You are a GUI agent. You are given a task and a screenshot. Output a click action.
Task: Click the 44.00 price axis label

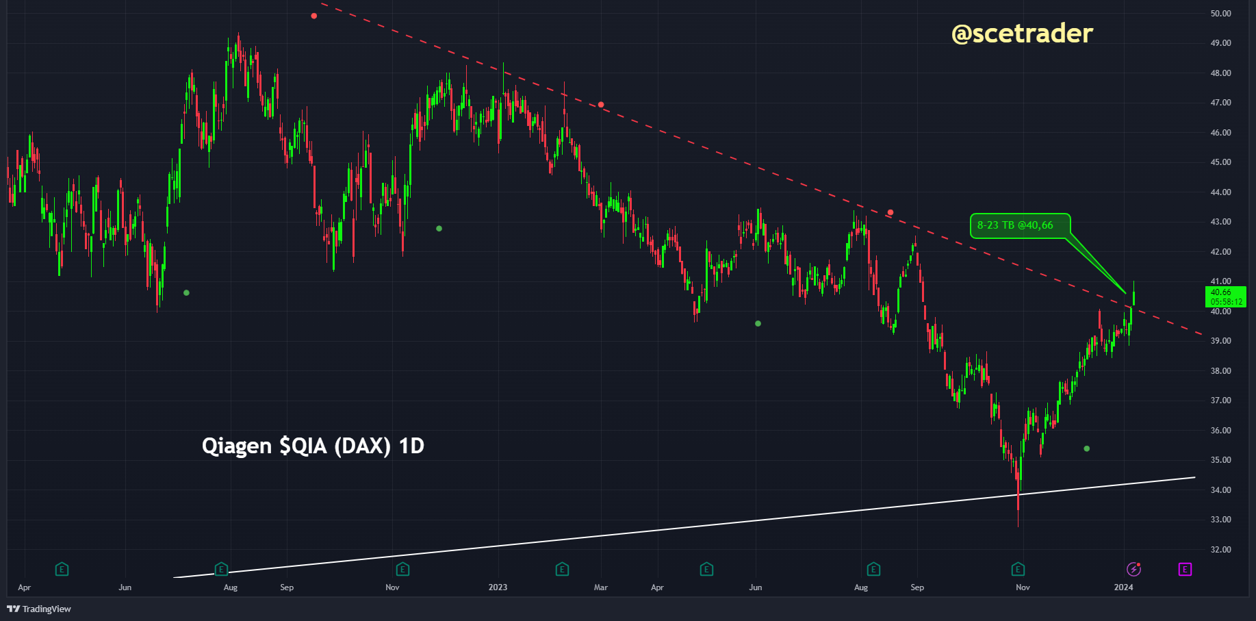[x=1220, y=192]
